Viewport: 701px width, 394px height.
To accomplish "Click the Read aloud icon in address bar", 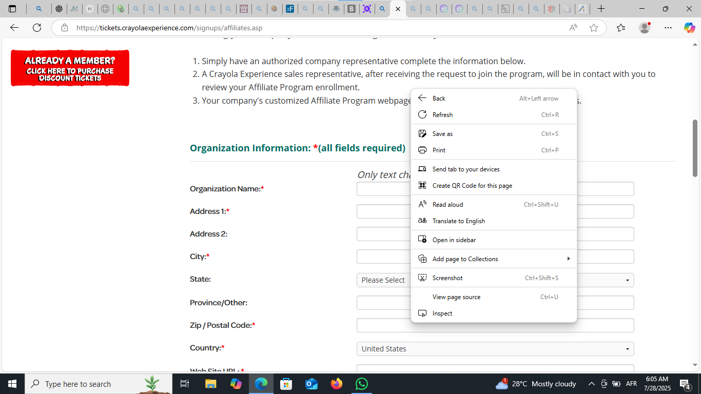I will [x=573, y=28].
